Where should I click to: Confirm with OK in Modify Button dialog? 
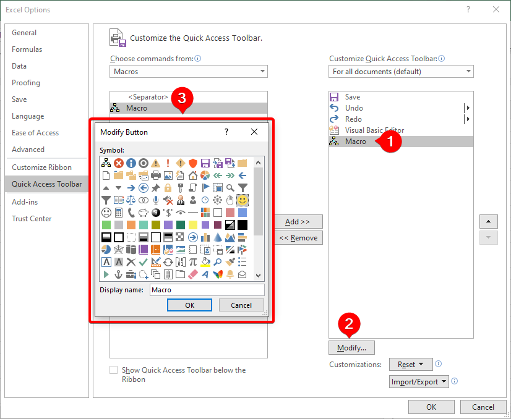[190, 305]
